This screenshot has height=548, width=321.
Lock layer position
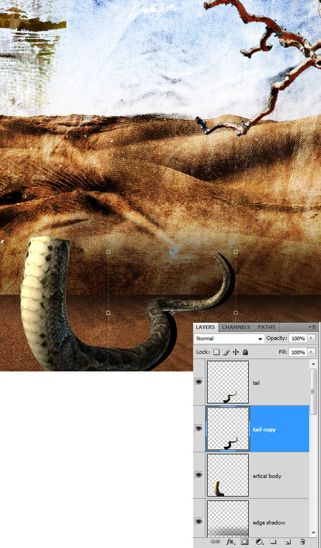point(236,352)
